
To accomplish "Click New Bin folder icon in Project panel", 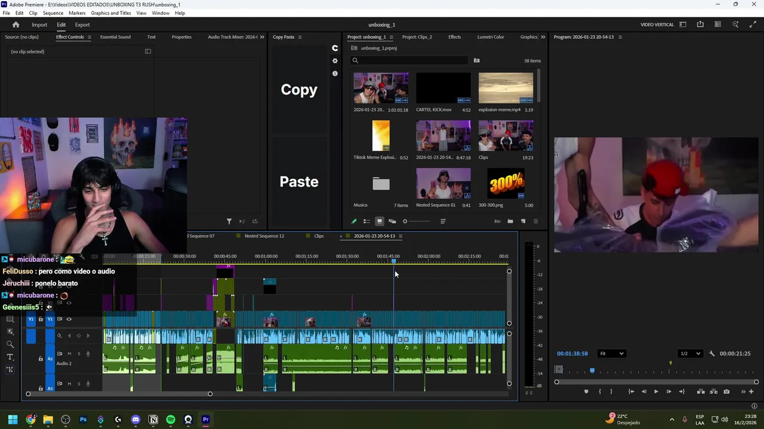I will pos(510,221).
